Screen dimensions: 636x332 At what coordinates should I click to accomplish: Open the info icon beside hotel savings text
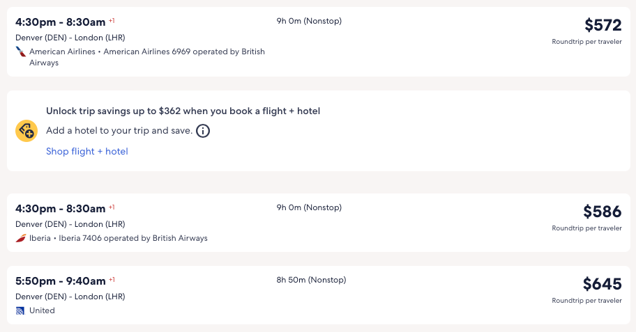(x=203, y=131)
